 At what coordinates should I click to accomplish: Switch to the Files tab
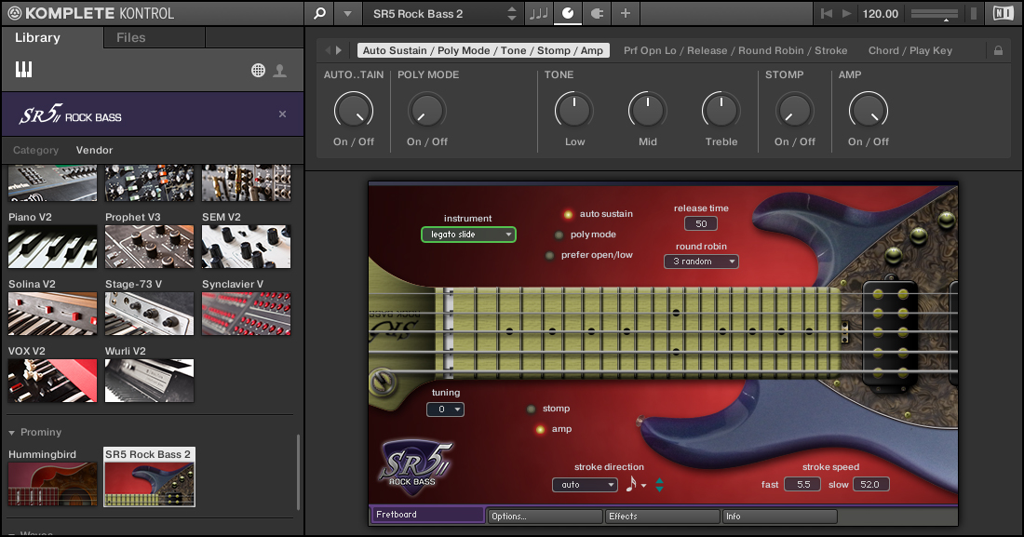[130, 38]
